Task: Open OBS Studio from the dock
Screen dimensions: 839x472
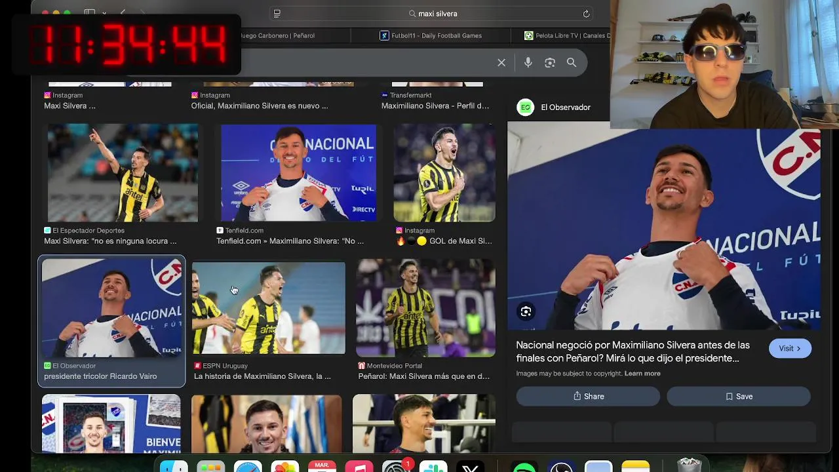Action: [x=561, y=467]
